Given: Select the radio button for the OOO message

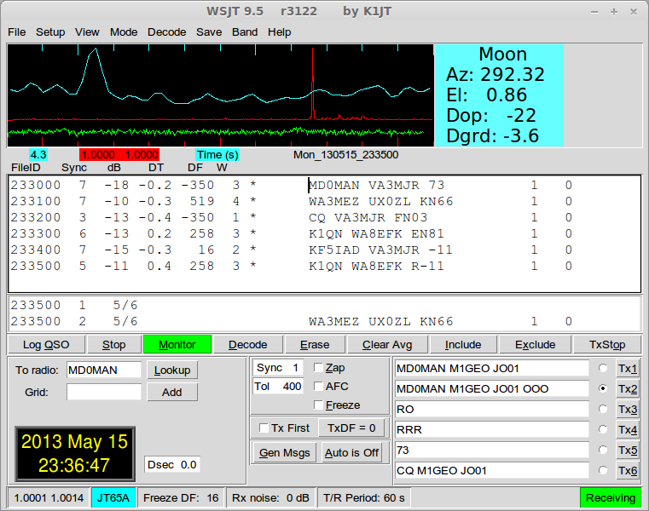Looking at the screenshot, I should point(603,388).
